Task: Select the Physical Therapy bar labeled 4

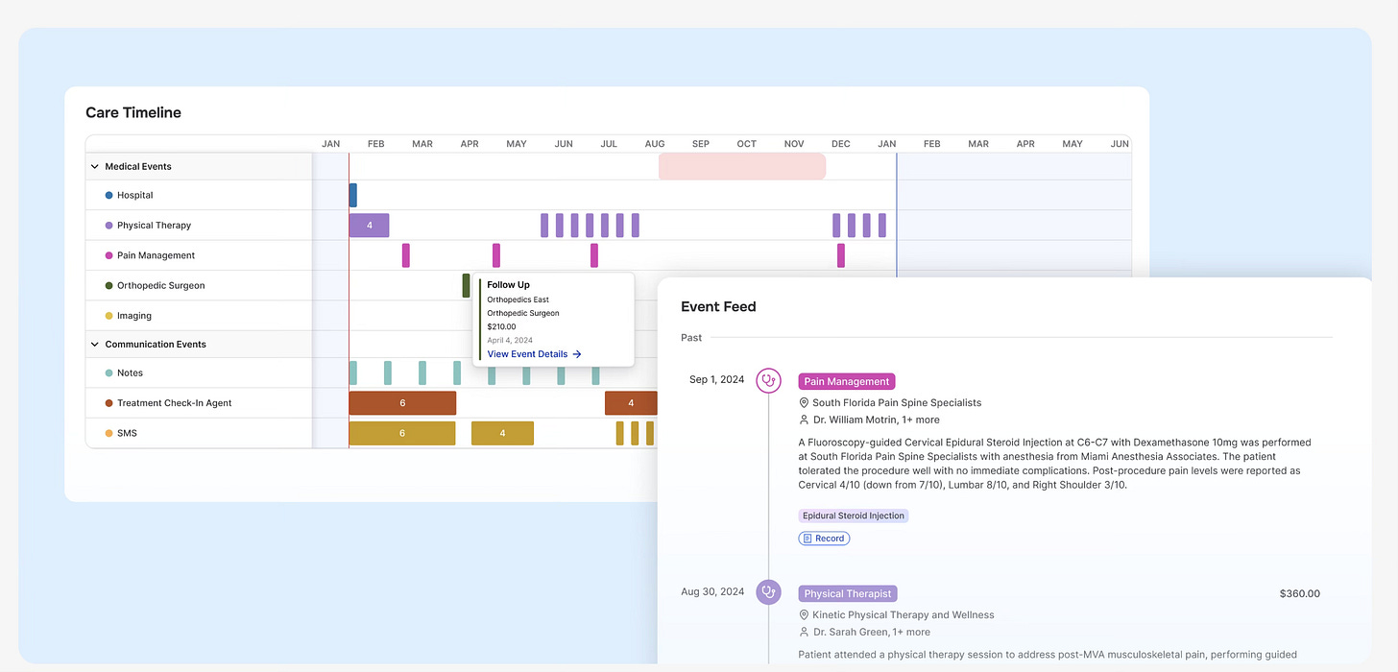Action: [x=369, y=225]
